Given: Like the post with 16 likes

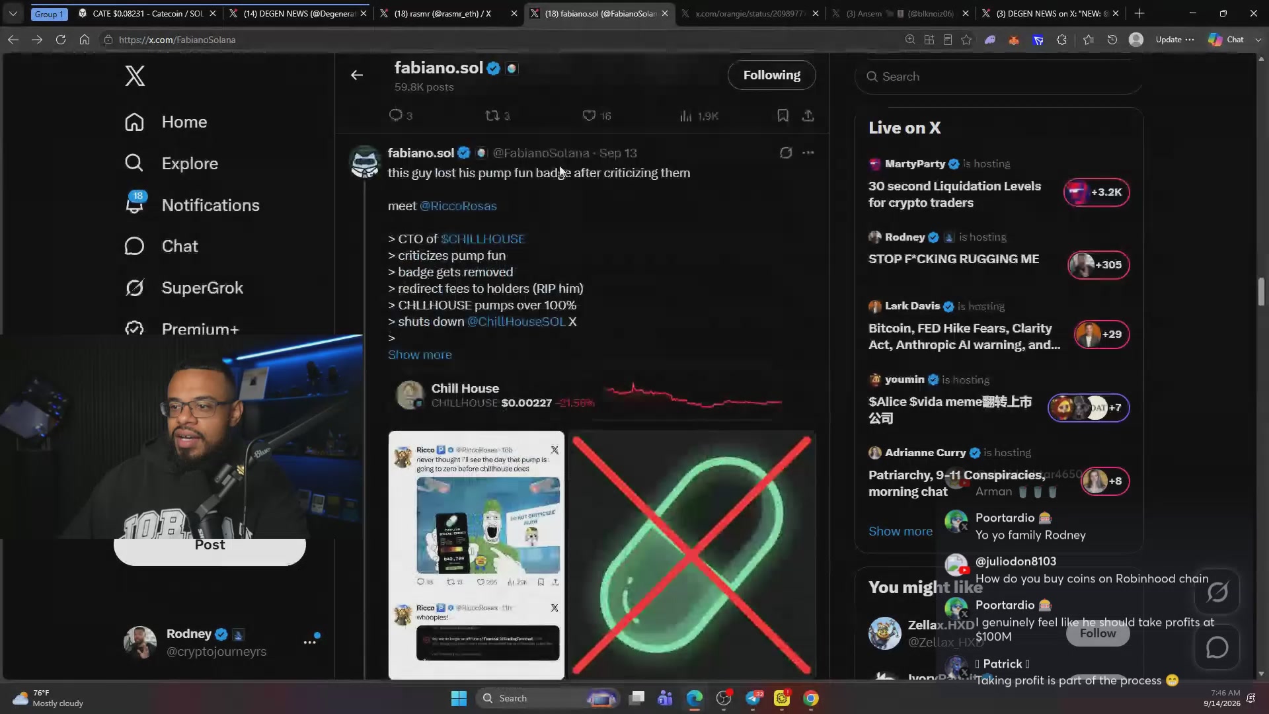Looking at the screenshot, I should [x=589, y=116].
